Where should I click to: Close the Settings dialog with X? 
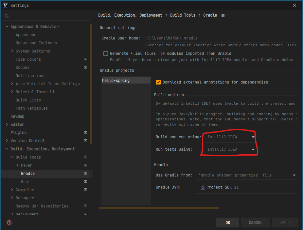click(294, 5)
